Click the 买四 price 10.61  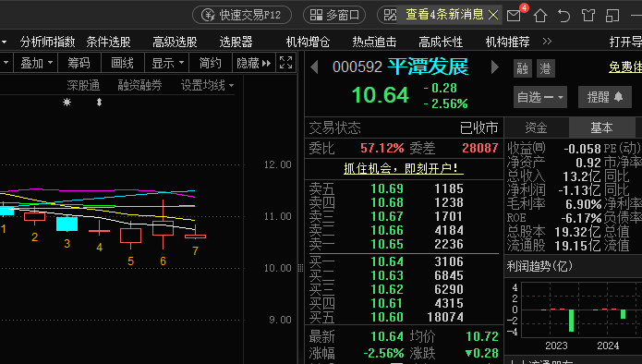pos(387,303)
